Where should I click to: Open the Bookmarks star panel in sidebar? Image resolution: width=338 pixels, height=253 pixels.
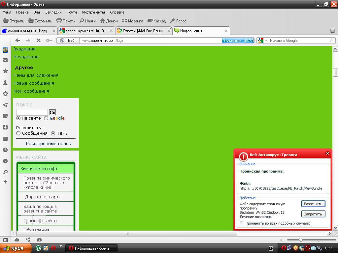[5, 71]
